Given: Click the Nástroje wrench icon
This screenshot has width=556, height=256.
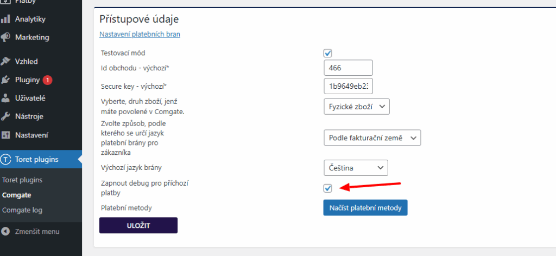Looking at the screenshot, I should (5, 117).
